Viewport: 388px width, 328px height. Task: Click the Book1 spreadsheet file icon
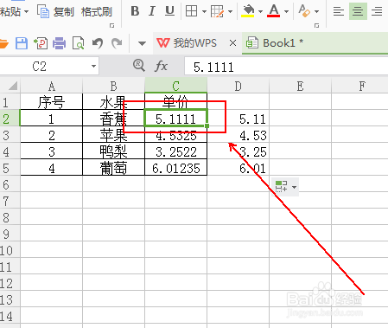click(252, 43)
